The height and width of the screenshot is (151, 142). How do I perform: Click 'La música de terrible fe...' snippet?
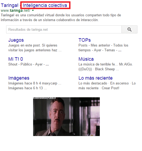coord(105,67)
